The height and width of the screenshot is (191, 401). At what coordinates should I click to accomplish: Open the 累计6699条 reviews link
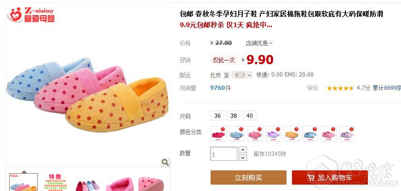pyautogui.click(x=387, y=88)
